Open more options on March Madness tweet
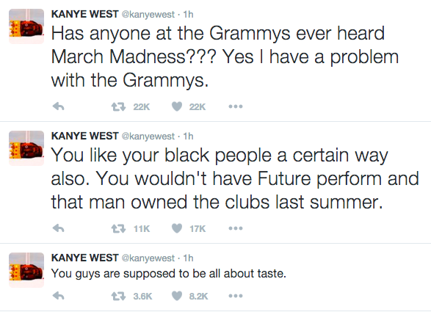This screenshot has height=312, width=431. tap(236, 106)
